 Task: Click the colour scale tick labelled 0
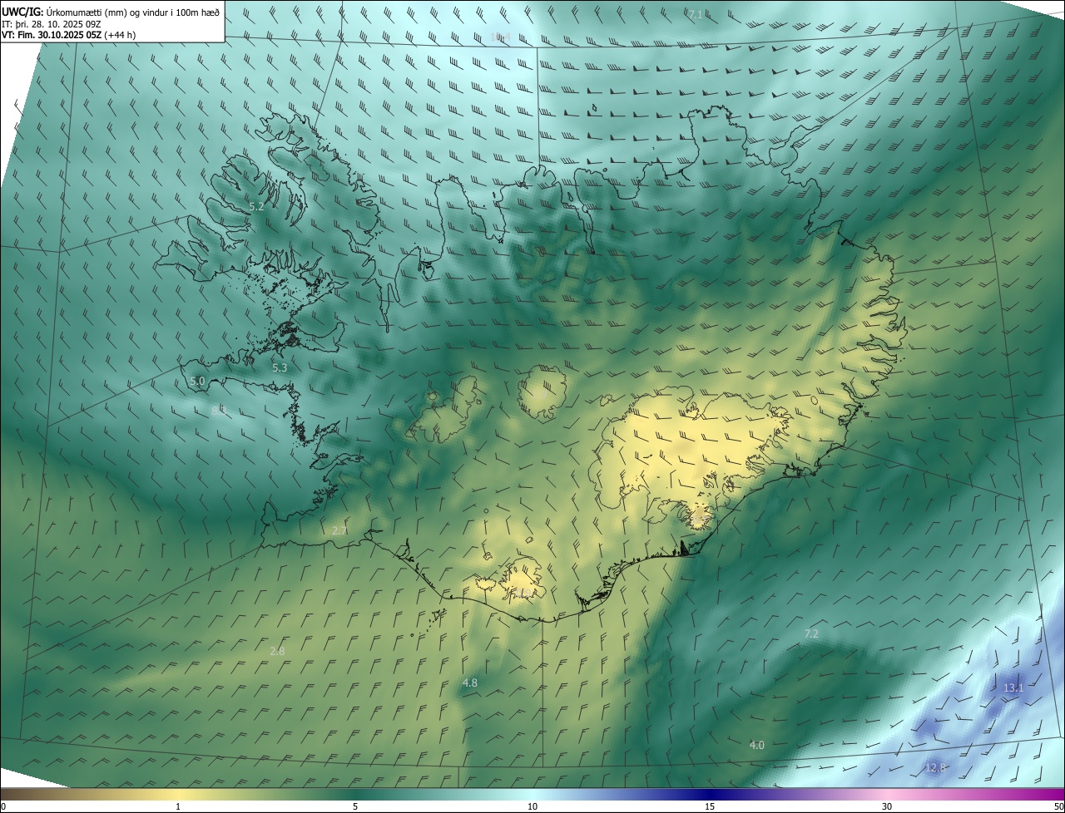(x=3, y=806)
